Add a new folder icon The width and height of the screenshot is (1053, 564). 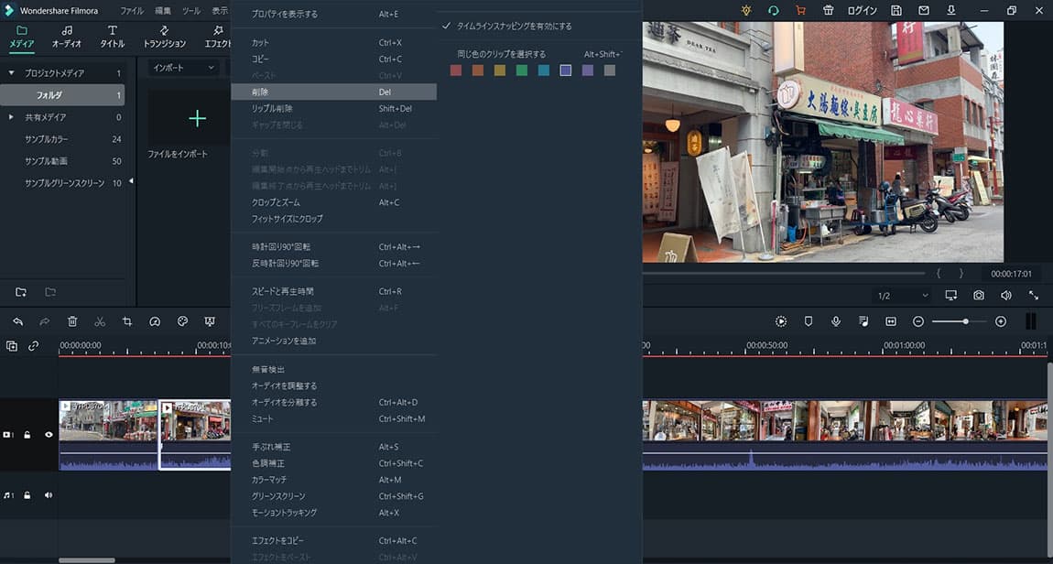(21, 292)
